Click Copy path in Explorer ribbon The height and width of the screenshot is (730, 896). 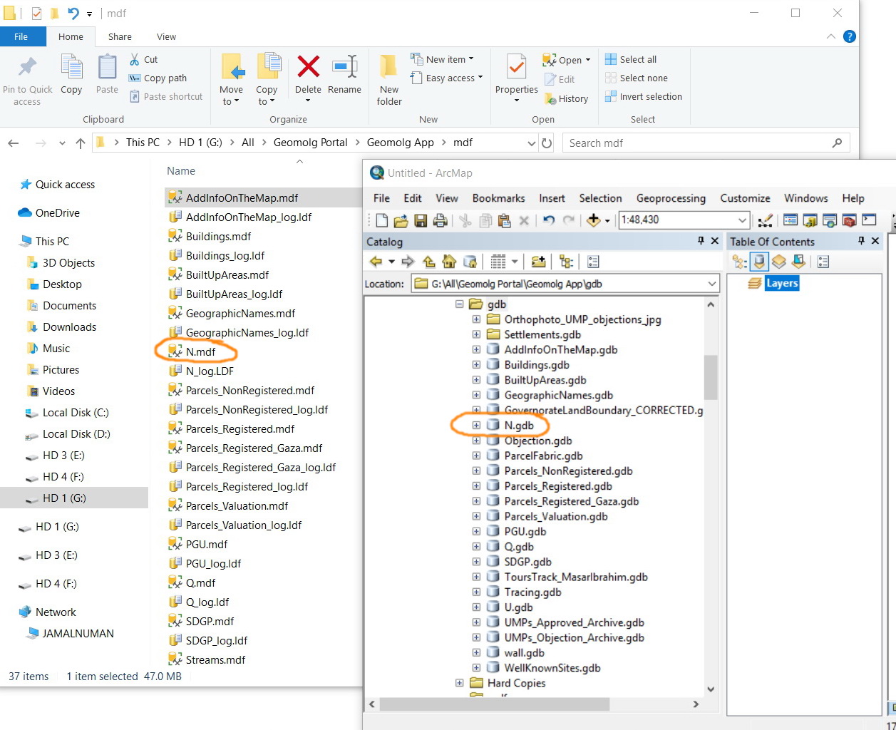(x=158, y=78)
